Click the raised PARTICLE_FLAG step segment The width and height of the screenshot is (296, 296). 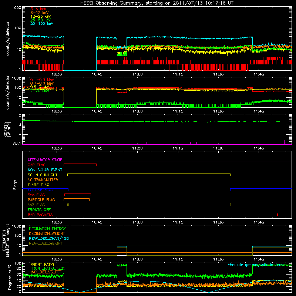coord(77,199)
